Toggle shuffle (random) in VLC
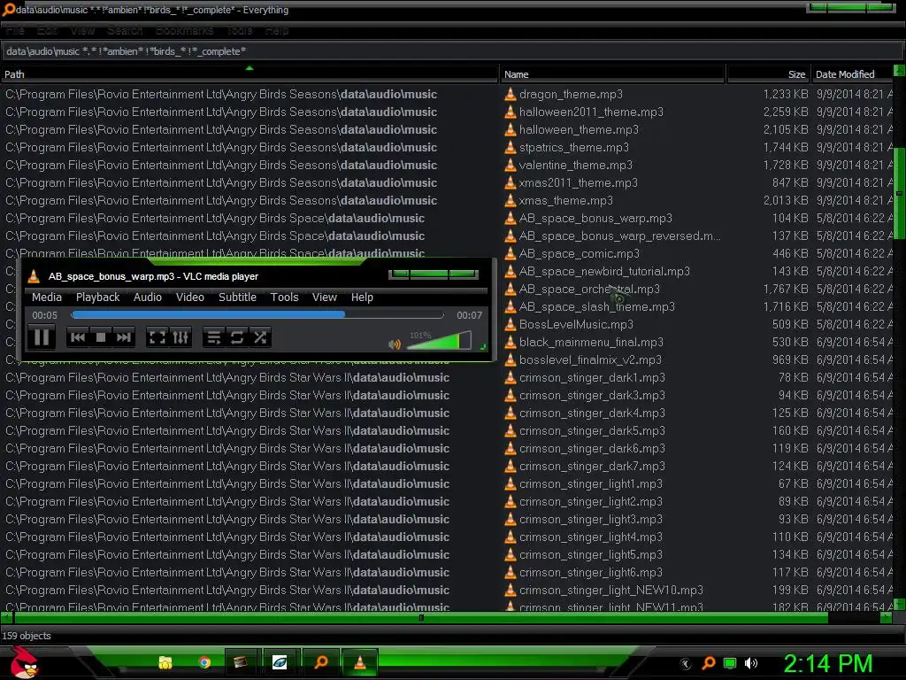906x680 pixels. point(260,337)
